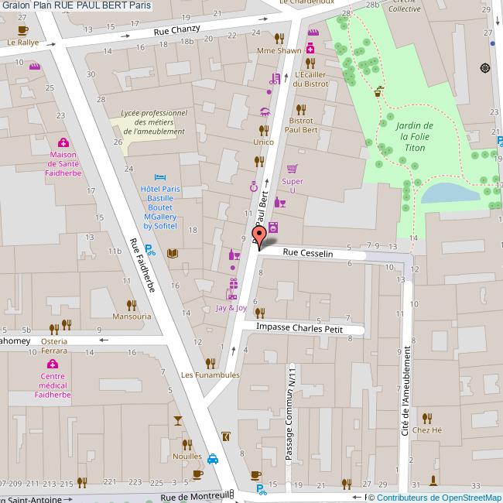Select Lycée professionnel des métiers label
The image size is (503, 503).
click(154, 122)
